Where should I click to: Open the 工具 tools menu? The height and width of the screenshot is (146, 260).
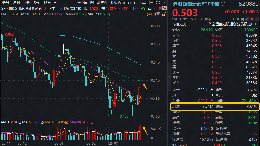(142, 3)
